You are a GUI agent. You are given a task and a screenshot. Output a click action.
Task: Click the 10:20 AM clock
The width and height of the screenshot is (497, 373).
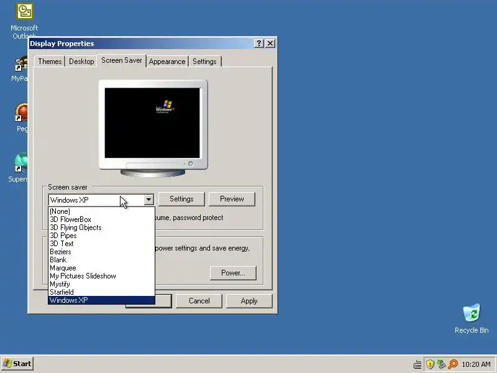pyautogui.click(x=476, y=364)
